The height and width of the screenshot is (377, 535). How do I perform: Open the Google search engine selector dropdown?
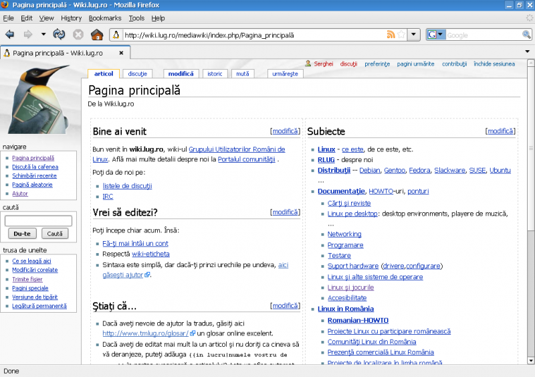pyautogui.click(x=436, y=35)
